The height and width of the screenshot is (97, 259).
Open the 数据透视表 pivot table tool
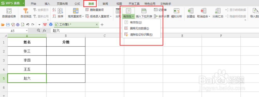point(9,13)
